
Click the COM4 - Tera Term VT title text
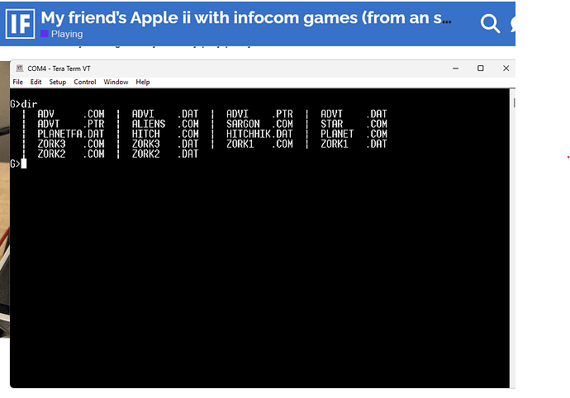(59, 69)
